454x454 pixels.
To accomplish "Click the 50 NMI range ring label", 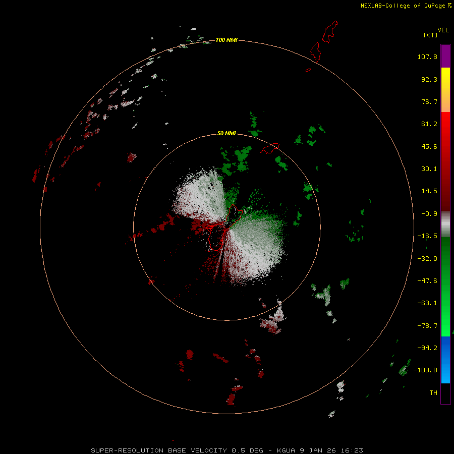I will [x=226, y=133].
